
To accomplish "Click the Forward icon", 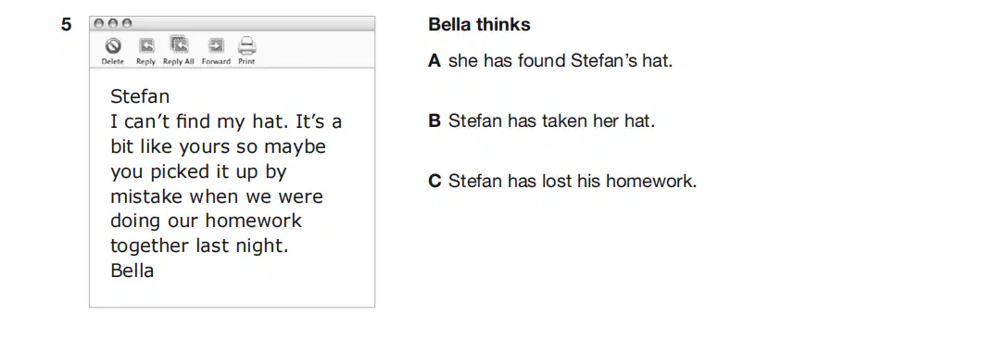I will coord(216,45).
